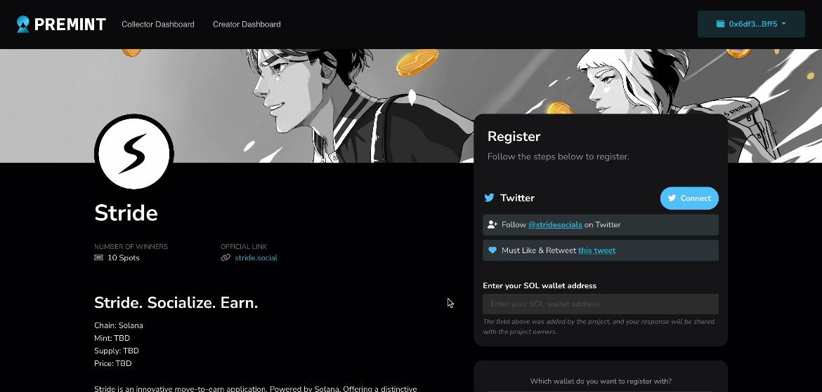Click the PREMINT wordmark text

point(70,24)
